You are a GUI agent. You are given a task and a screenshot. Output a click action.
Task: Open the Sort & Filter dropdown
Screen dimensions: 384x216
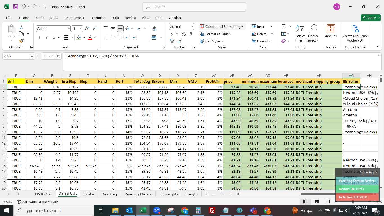click(x=300, y=33)
